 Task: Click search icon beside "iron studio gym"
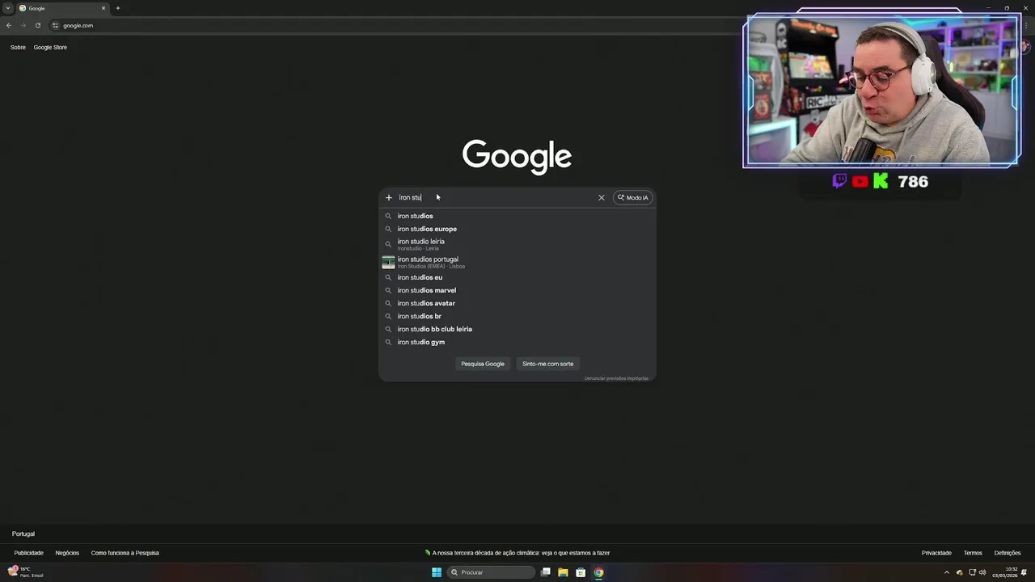[388, 342]
